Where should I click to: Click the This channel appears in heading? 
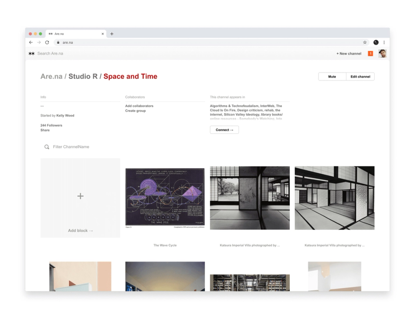click(227, 97)
